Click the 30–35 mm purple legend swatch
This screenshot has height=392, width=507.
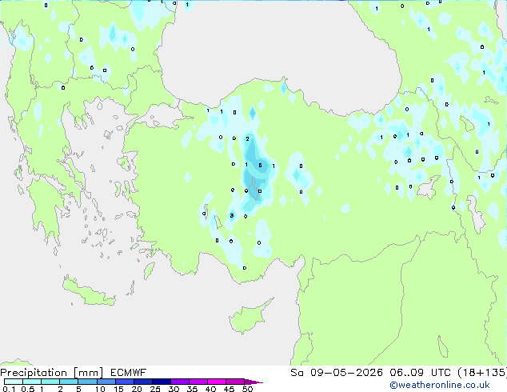tap(179, 382)
